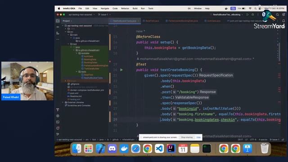
Task: Open the Project tool window icon
Action: click(58, 21)
